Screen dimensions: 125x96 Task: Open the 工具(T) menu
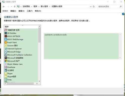[x=29, y=11]
